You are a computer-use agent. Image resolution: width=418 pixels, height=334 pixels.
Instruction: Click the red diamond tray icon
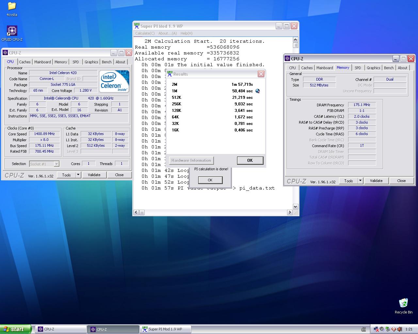(x=394, y=329)
